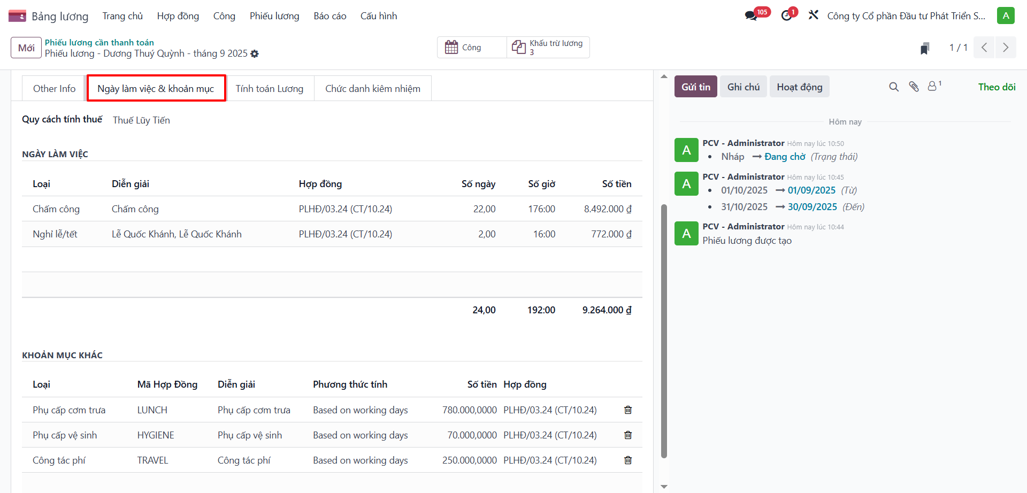Go to previous record arrow
Image resolution: width=1027 pixels, height=493 pixels.
pos(984,48)
